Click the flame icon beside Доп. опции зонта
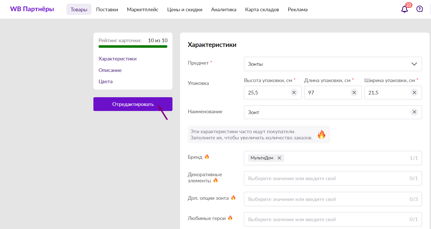431x229 pixels. (x=233, y=198)
